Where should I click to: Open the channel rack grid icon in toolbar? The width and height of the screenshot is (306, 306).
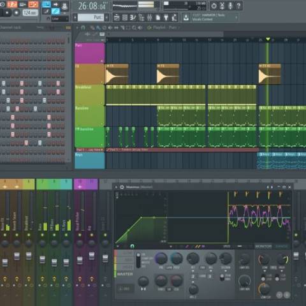tap(125, 18)
